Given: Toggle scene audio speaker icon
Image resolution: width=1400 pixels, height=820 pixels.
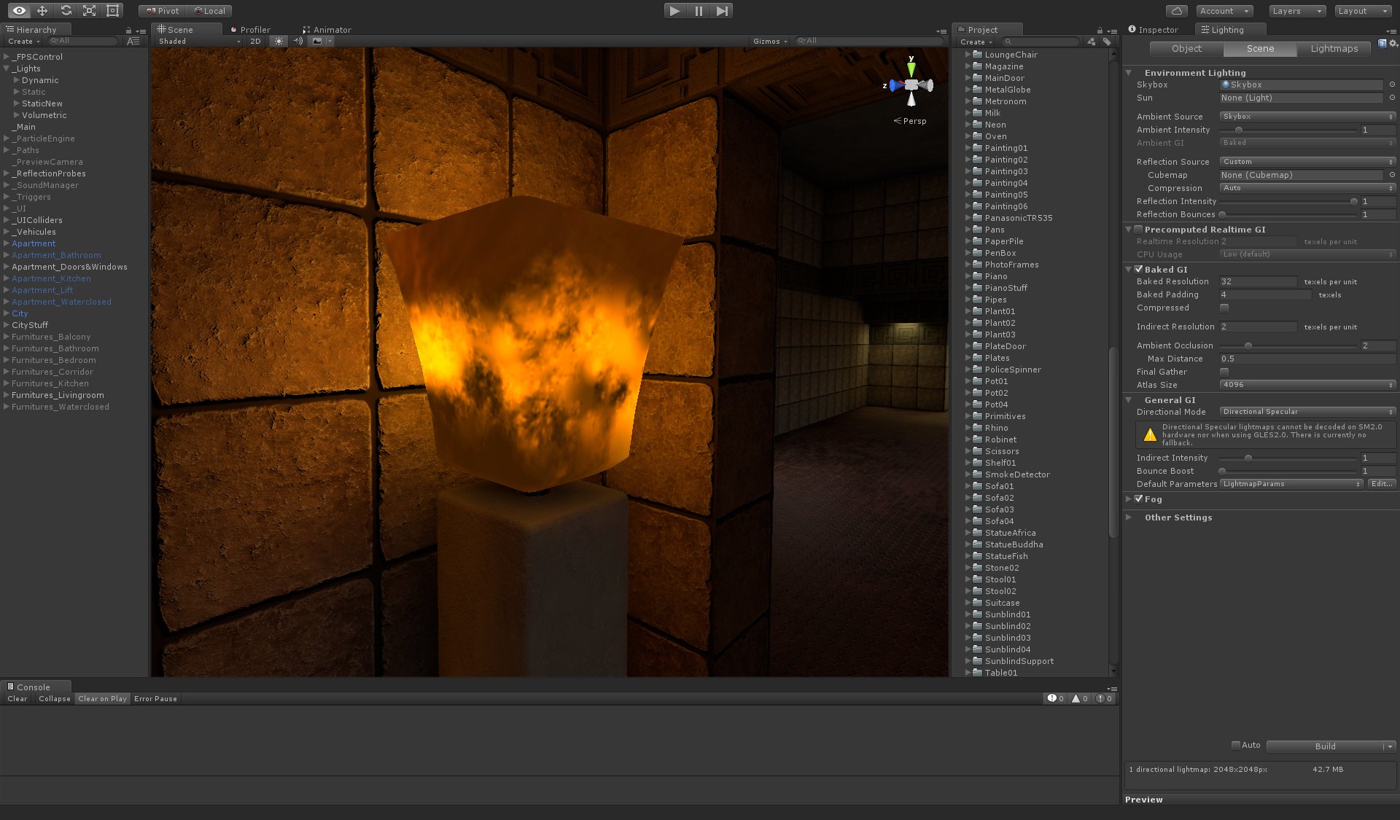Looking at the screenshot, I should pos(297,41).
